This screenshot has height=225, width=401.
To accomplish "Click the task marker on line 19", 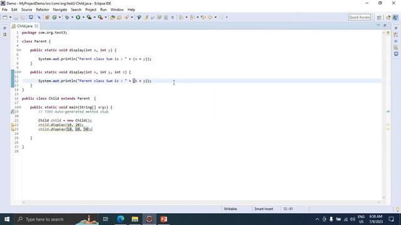I will pyautogui.click(x=13, y=112).
